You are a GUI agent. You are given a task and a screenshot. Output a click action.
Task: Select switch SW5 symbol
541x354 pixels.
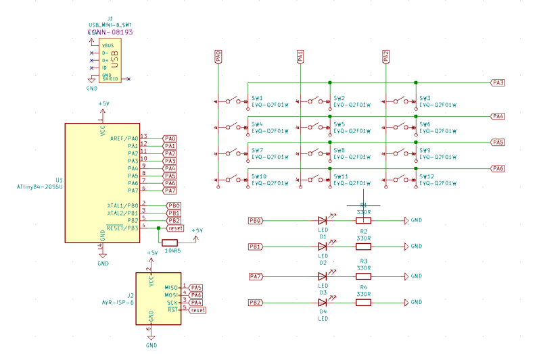(x=314, y=127)
